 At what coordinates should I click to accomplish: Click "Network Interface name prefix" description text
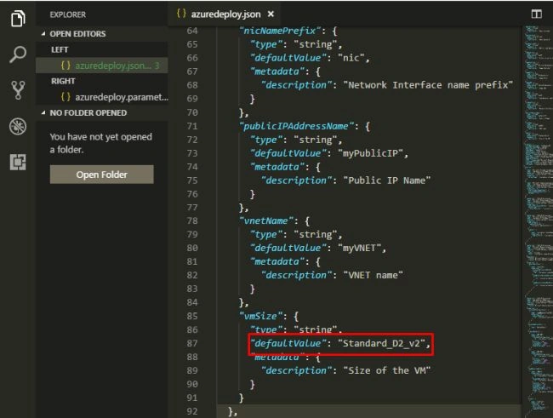click(428, 85)
